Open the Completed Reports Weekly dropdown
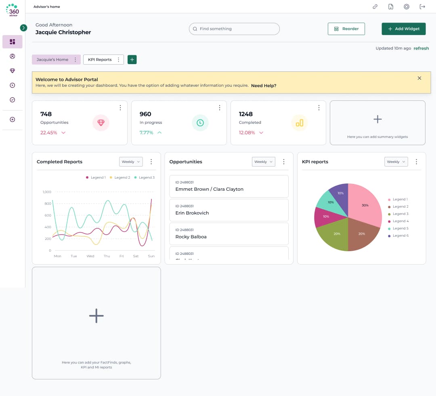This screenshot has width=436, height=396. 131,162
